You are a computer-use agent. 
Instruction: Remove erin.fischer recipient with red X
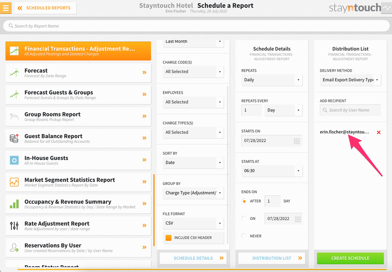coord(378,132)
